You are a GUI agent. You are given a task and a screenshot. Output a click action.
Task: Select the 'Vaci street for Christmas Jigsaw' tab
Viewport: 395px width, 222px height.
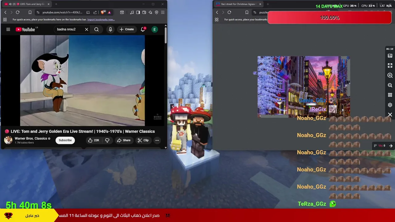tap(238, 4)
